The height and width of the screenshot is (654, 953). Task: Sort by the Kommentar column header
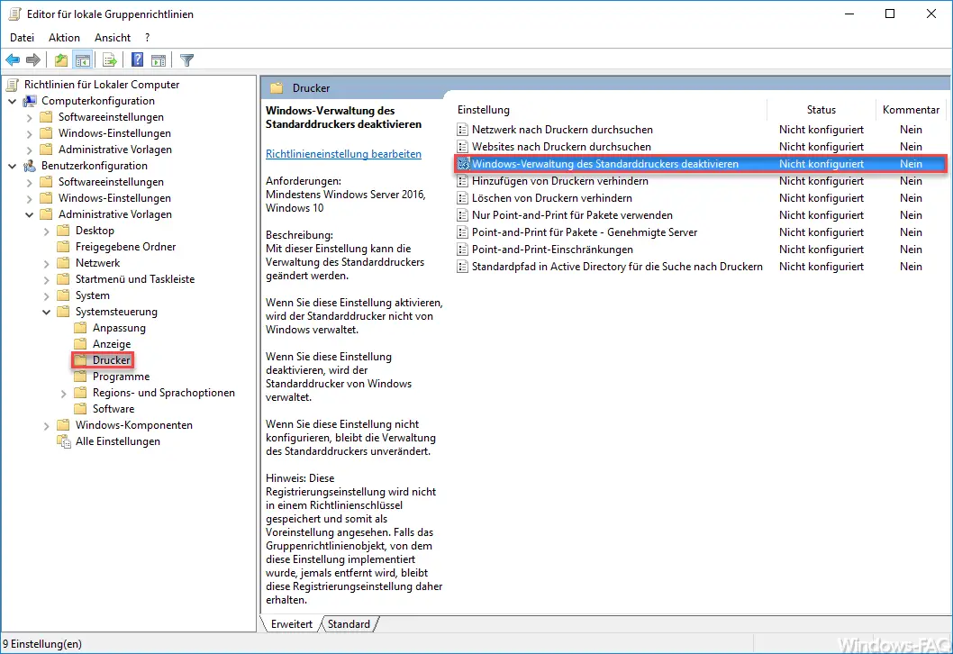point(911,110)
